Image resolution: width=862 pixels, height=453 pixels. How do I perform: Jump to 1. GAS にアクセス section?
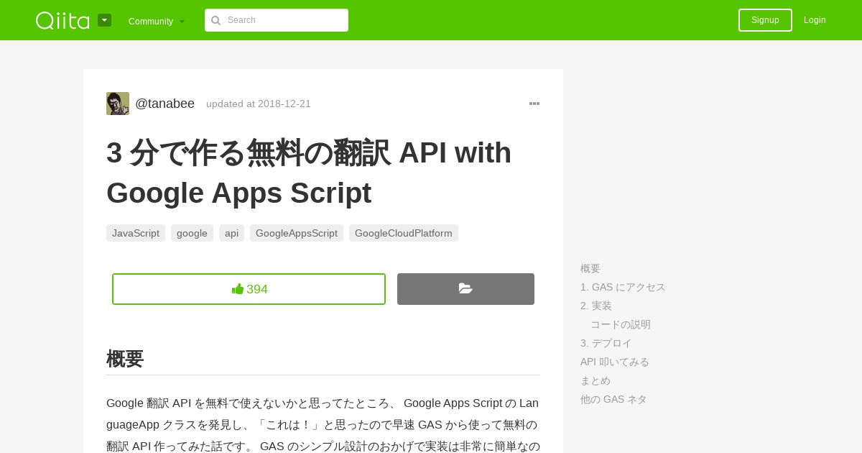[623, 287]
